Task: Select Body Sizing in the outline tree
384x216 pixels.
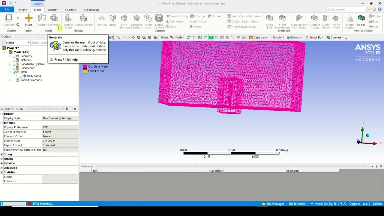Action: pyautogui.click(x=34, y=76)
